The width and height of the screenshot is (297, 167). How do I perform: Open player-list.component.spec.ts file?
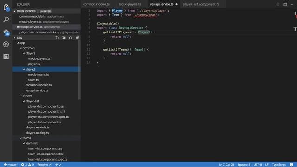coord(48,117)
